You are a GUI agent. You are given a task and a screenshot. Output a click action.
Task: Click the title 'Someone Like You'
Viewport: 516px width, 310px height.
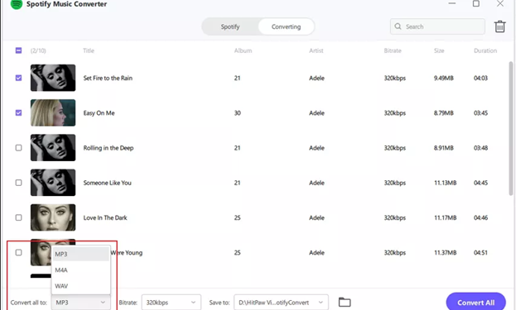(108, 183)
